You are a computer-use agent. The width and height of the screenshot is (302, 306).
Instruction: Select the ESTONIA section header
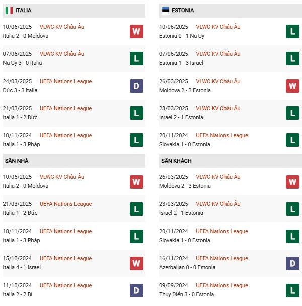(x=182, y=11)
